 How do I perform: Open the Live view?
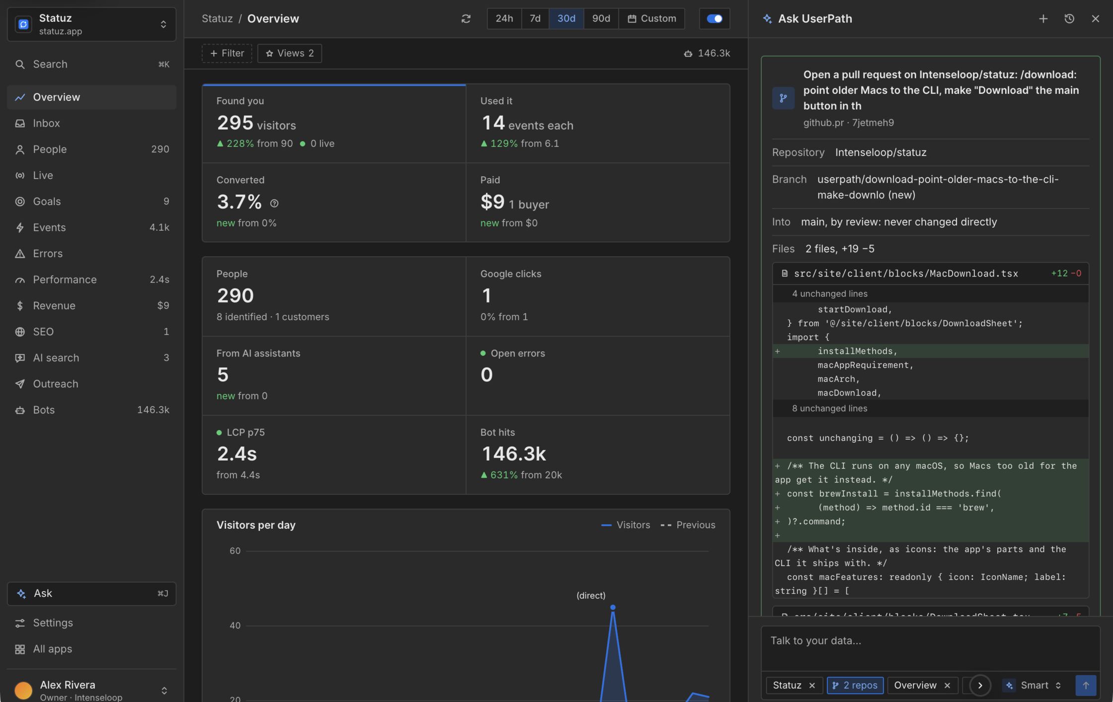91,175
